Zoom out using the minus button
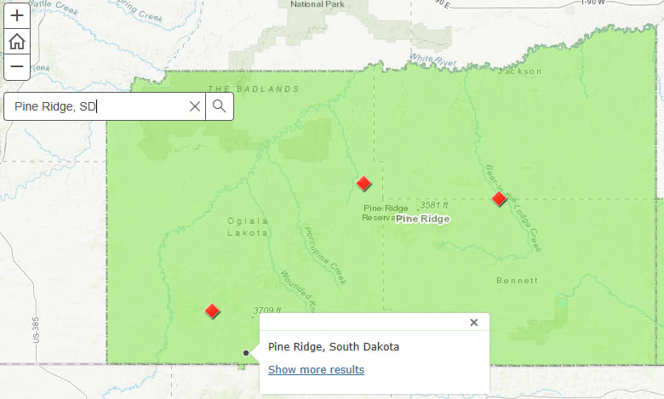The image size is (664, 399). (x=16, y=66)
